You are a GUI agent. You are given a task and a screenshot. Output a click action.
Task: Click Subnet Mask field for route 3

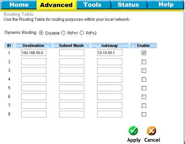coord(72,70)
